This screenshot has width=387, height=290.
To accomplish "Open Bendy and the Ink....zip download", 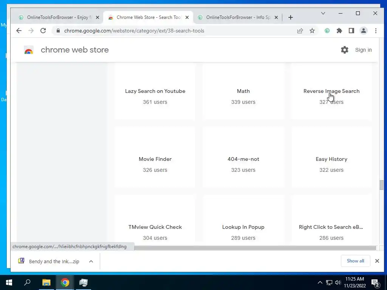I will point(54,261).
